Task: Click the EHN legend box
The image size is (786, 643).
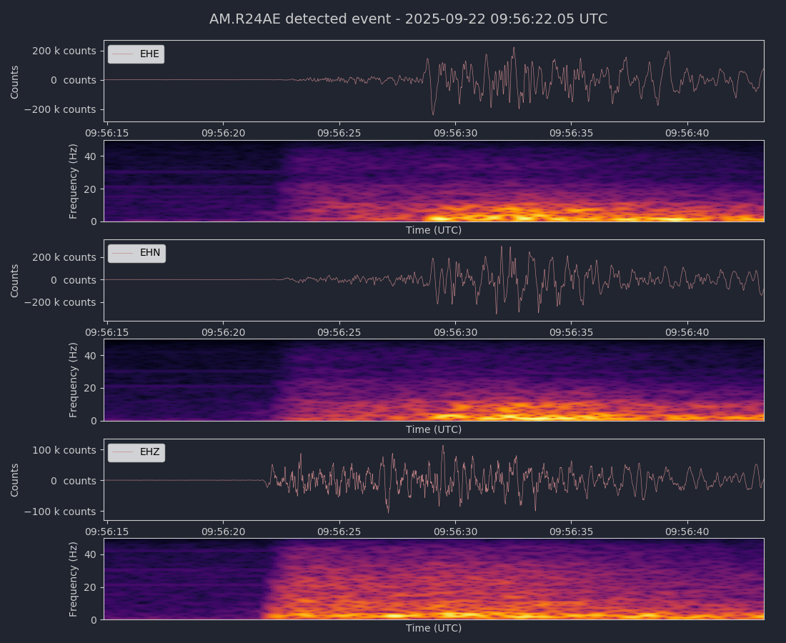Action: tap(136, 253)
